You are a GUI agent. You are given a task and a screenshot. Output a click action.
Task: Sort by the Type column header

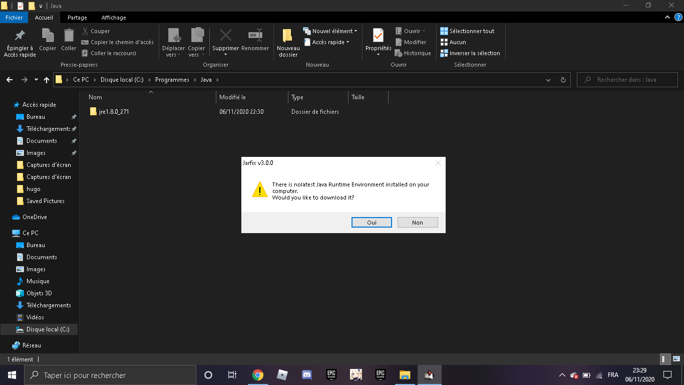point(318,97)
